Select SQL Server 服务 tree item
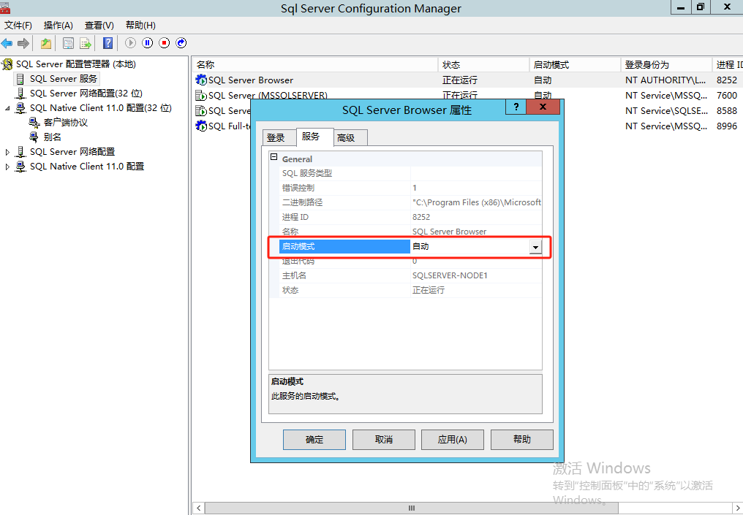743x515 pixels. click(x=63, y=79)
